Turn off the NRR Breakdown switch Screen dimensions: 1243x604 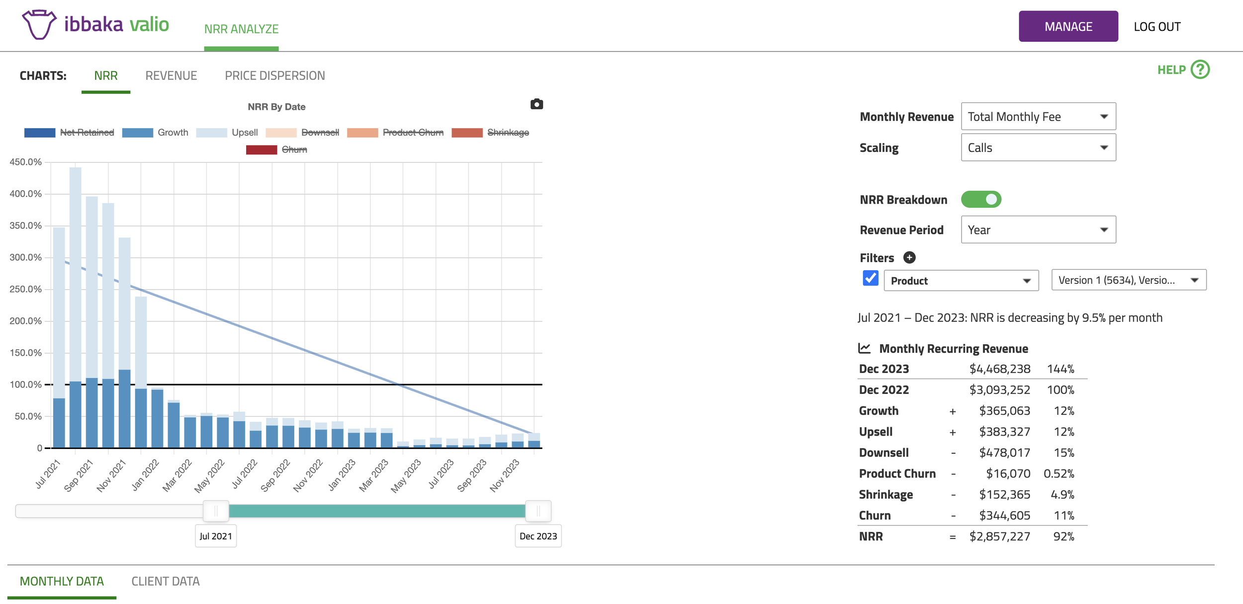pyautogui.click(x=980, y=200)
